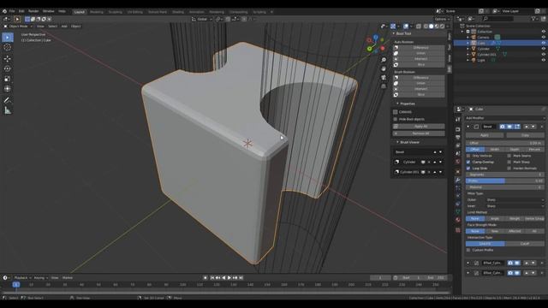Select the Cursor tool
548x308 pixels.
pyautogui.click(x=8, y=48)
